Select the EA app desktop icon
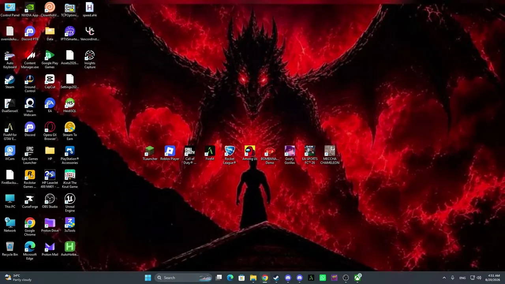 tap(50, 106)
